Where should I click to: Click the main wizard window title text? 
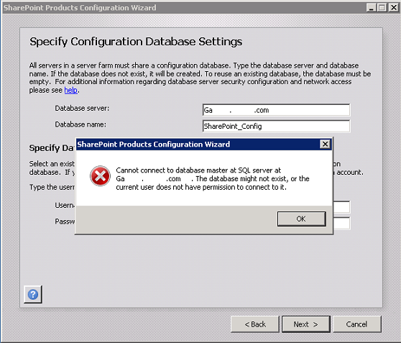point(80,8)
